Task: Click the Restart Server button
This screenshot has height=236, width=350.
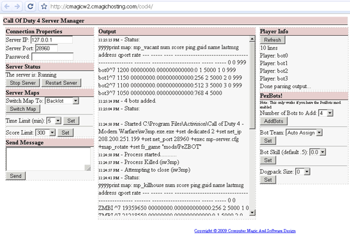Action: [x=61, y=83]
